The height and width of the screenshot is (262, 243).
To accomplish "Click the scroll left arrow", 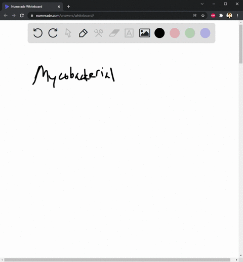I will (x=2, y=260).
